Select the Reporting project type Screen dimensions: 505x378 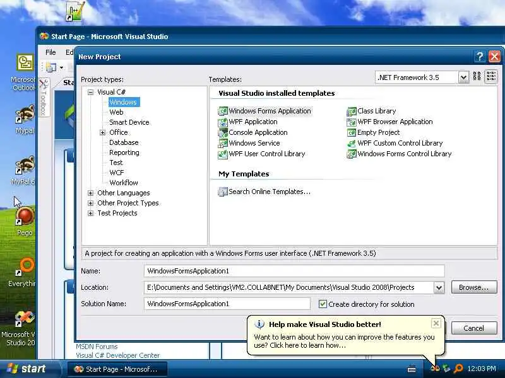point(124,152)
